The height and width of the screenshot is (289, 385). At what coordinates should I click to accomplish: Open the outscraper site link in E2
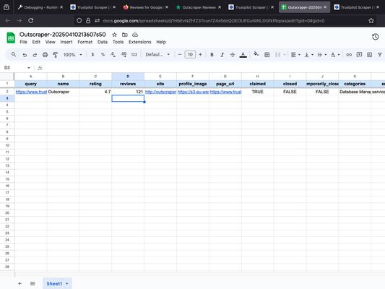point(160,92)
